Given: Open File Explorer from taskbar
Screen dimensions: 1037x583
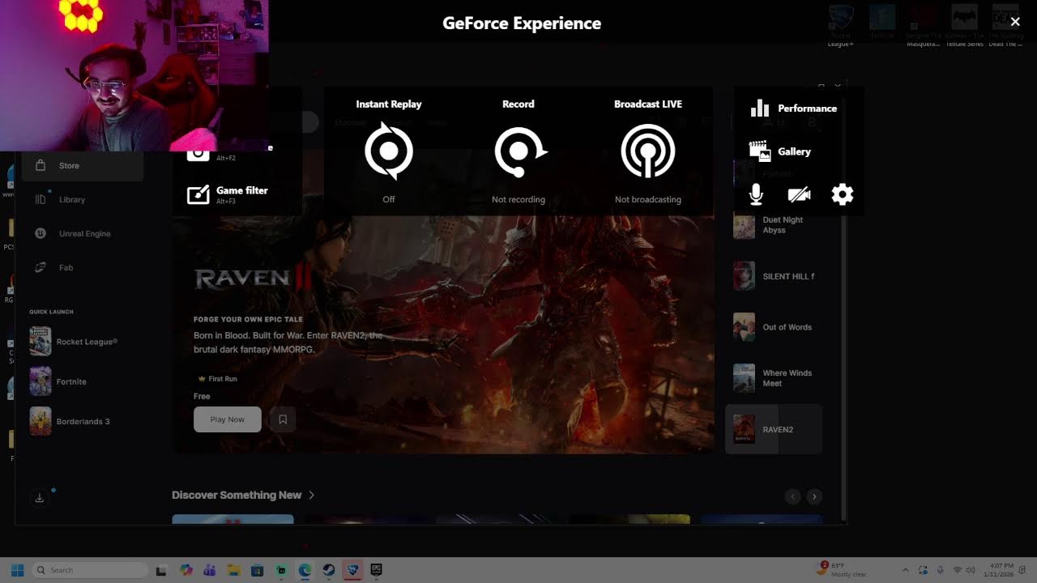Looking at the screenshot, I should [233, 570].
